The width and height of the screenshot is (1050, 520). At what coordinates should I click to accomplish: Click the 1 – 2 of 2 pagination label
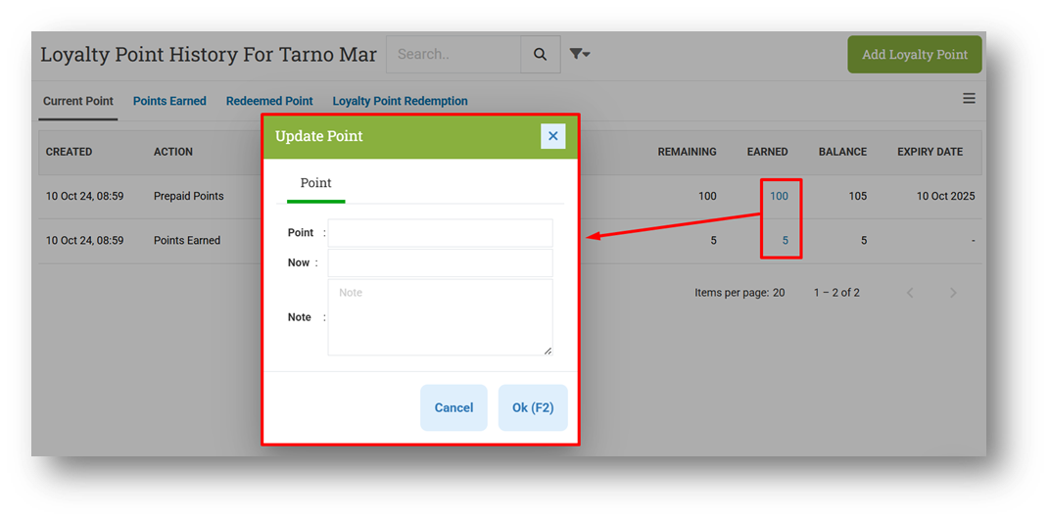pos(837,293)
